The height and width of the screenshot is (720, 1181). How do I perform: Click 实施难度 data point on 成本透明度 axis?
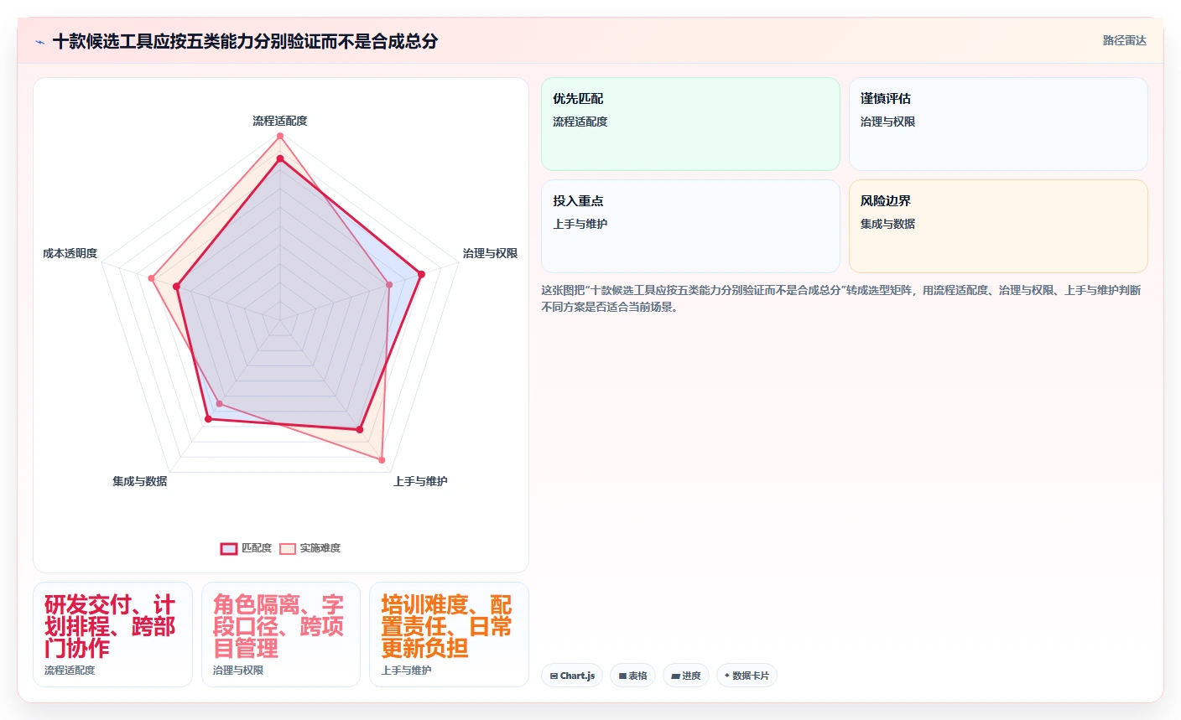(x=152, y=278)
